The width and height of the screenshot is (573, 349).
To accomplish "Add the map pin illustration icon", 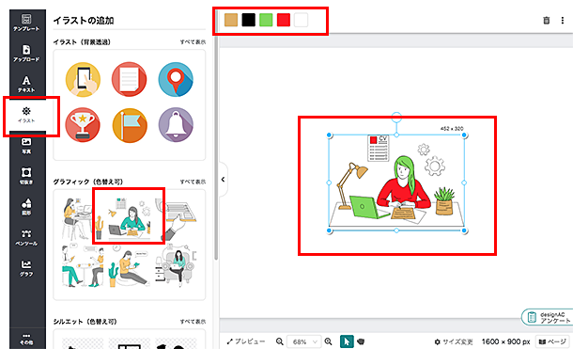I will (176, 79).
